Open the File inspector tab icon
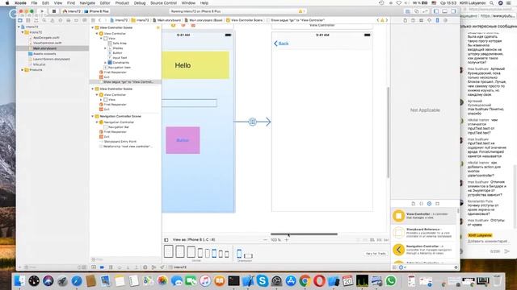This screenshot has height=290, width=517. [406, 20]
